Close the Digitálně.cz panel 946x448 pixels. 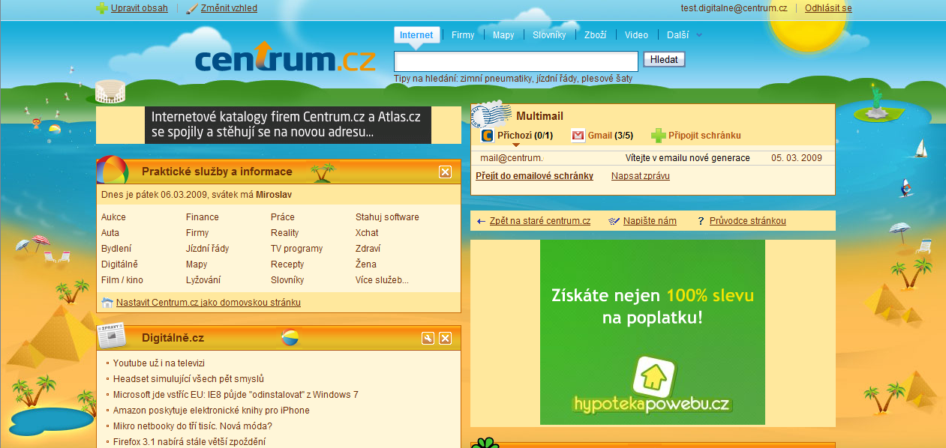445,339
